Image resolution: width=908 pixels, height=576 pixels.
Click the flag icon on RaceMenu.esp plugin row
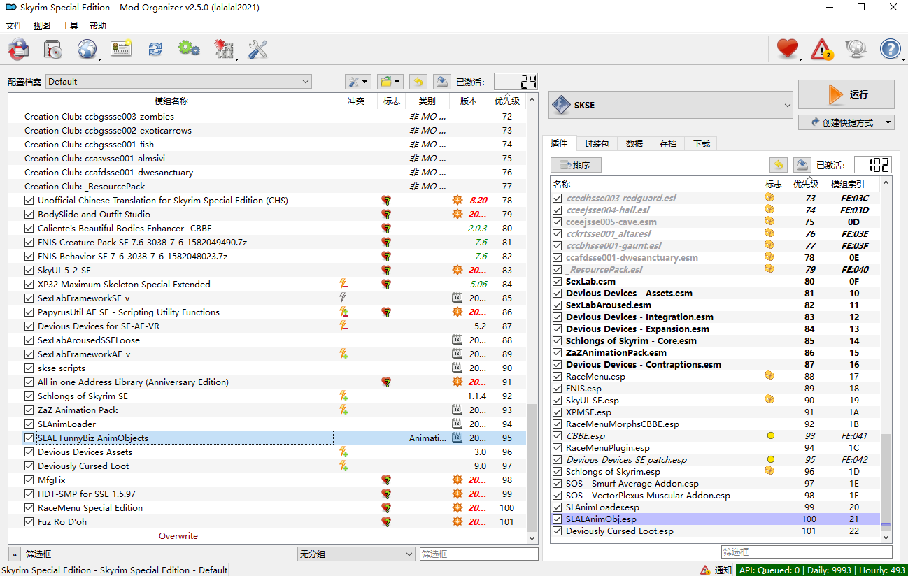770,376
